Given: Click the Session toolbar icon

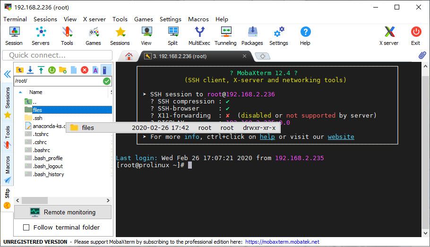Looking at the screenshot, I should [x=14, y=36].
